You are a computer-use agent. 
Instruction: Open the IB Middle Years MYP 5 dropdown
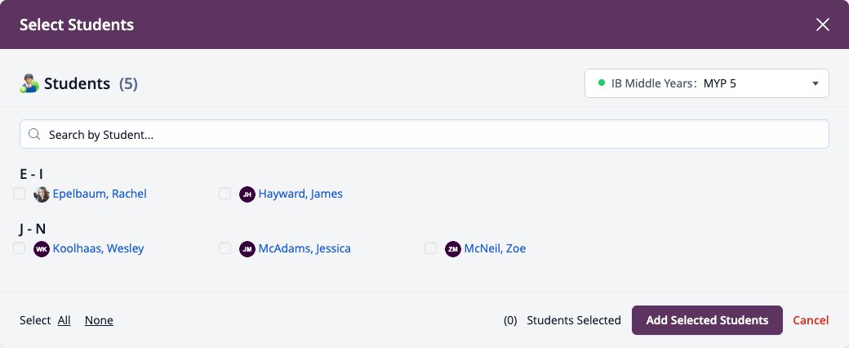click(x=707, y=83)
